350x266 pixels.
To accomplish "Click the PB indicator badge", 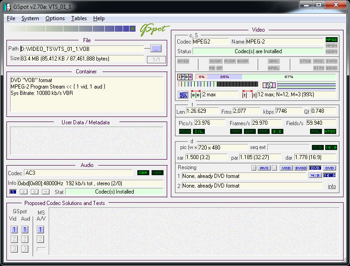I will pos(212,68).
